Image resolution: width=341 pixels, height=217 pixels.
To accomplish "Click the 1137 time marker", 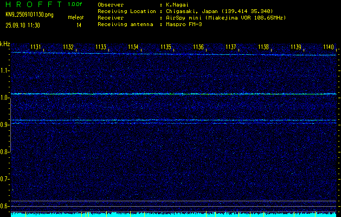I will [x=231, y=47].
